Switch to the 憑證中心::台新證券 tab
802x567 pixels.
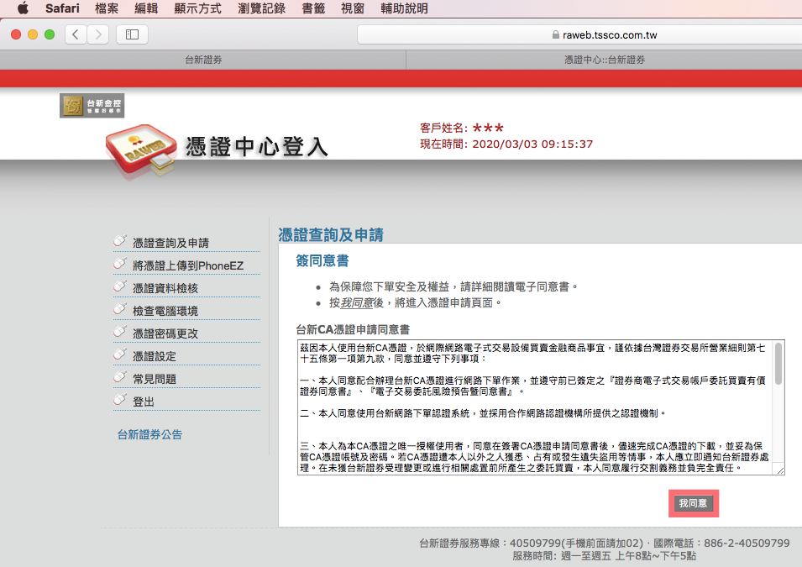coord(604,60)
